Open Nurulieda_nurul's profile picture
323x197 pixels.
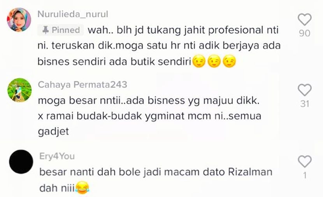[19, 20]
